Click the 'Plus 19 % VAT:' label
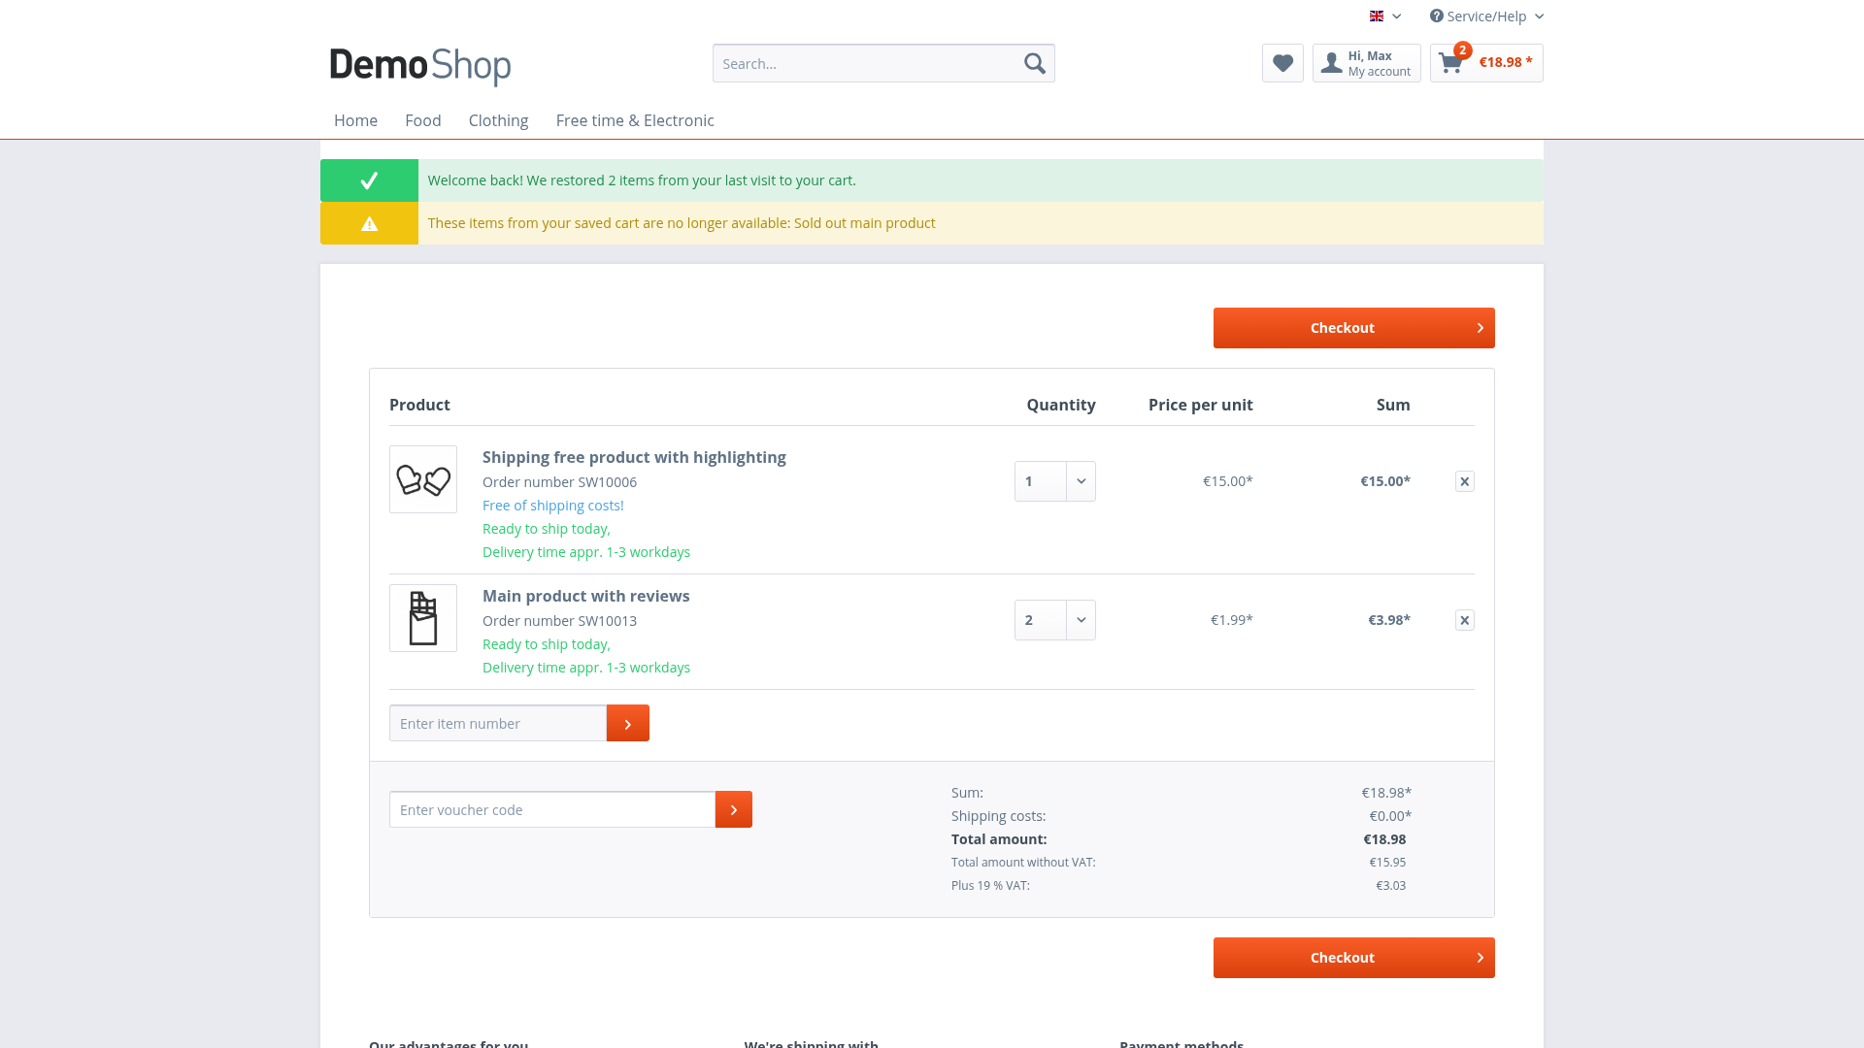 (x=990, y=885)
